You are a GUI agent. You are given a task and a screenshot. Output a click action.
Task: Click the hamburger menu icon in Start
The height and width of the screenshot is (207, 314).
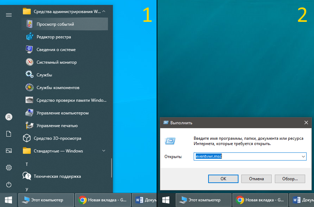(9, 15)
